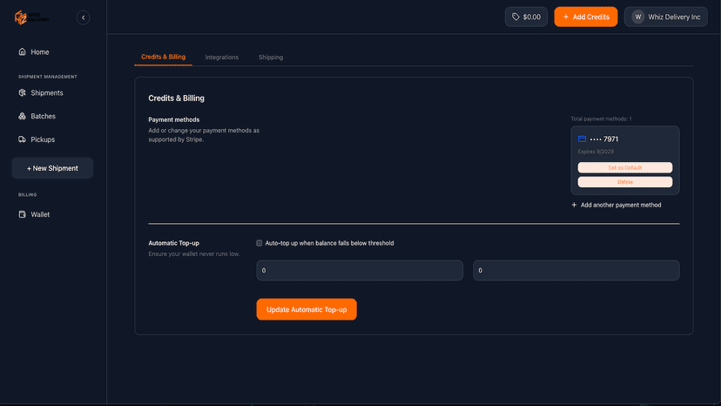
Task: Click the 'Payment methods' heading
Action: point(174,119)
